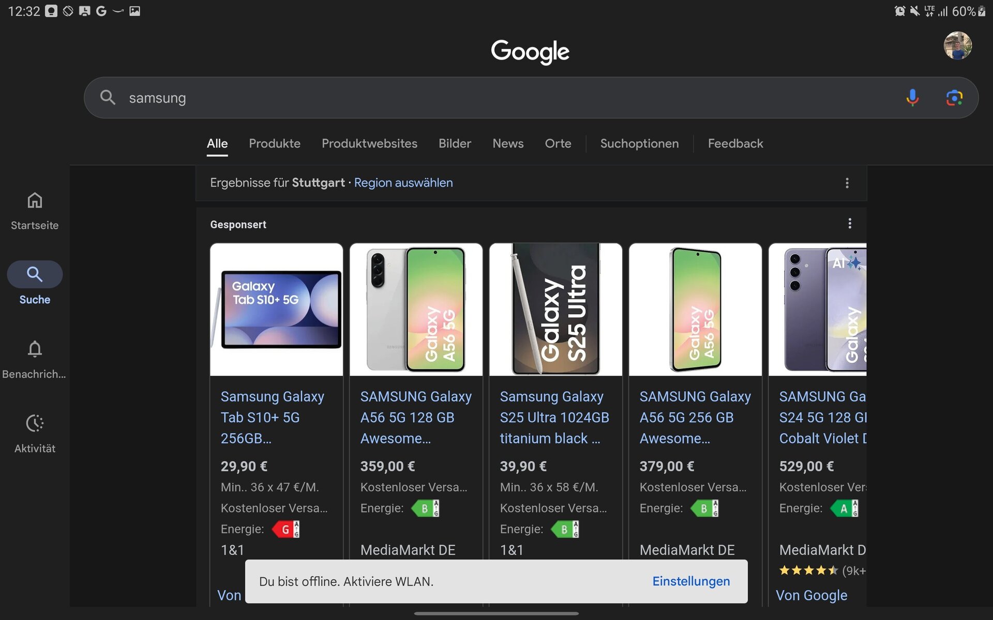Open the News tab
Image resolution: width=993 pixels, height=620 pixels.
point(508,144)
